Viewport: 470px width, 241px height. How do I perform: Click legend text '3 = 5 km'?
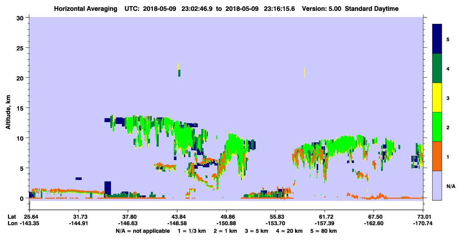coord(256,231)
